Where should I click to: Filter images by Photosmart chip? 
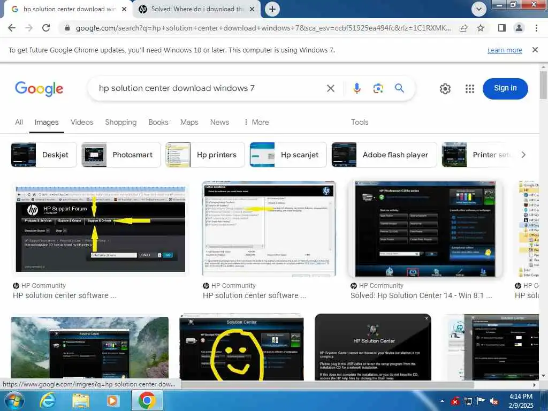(121, 155)
